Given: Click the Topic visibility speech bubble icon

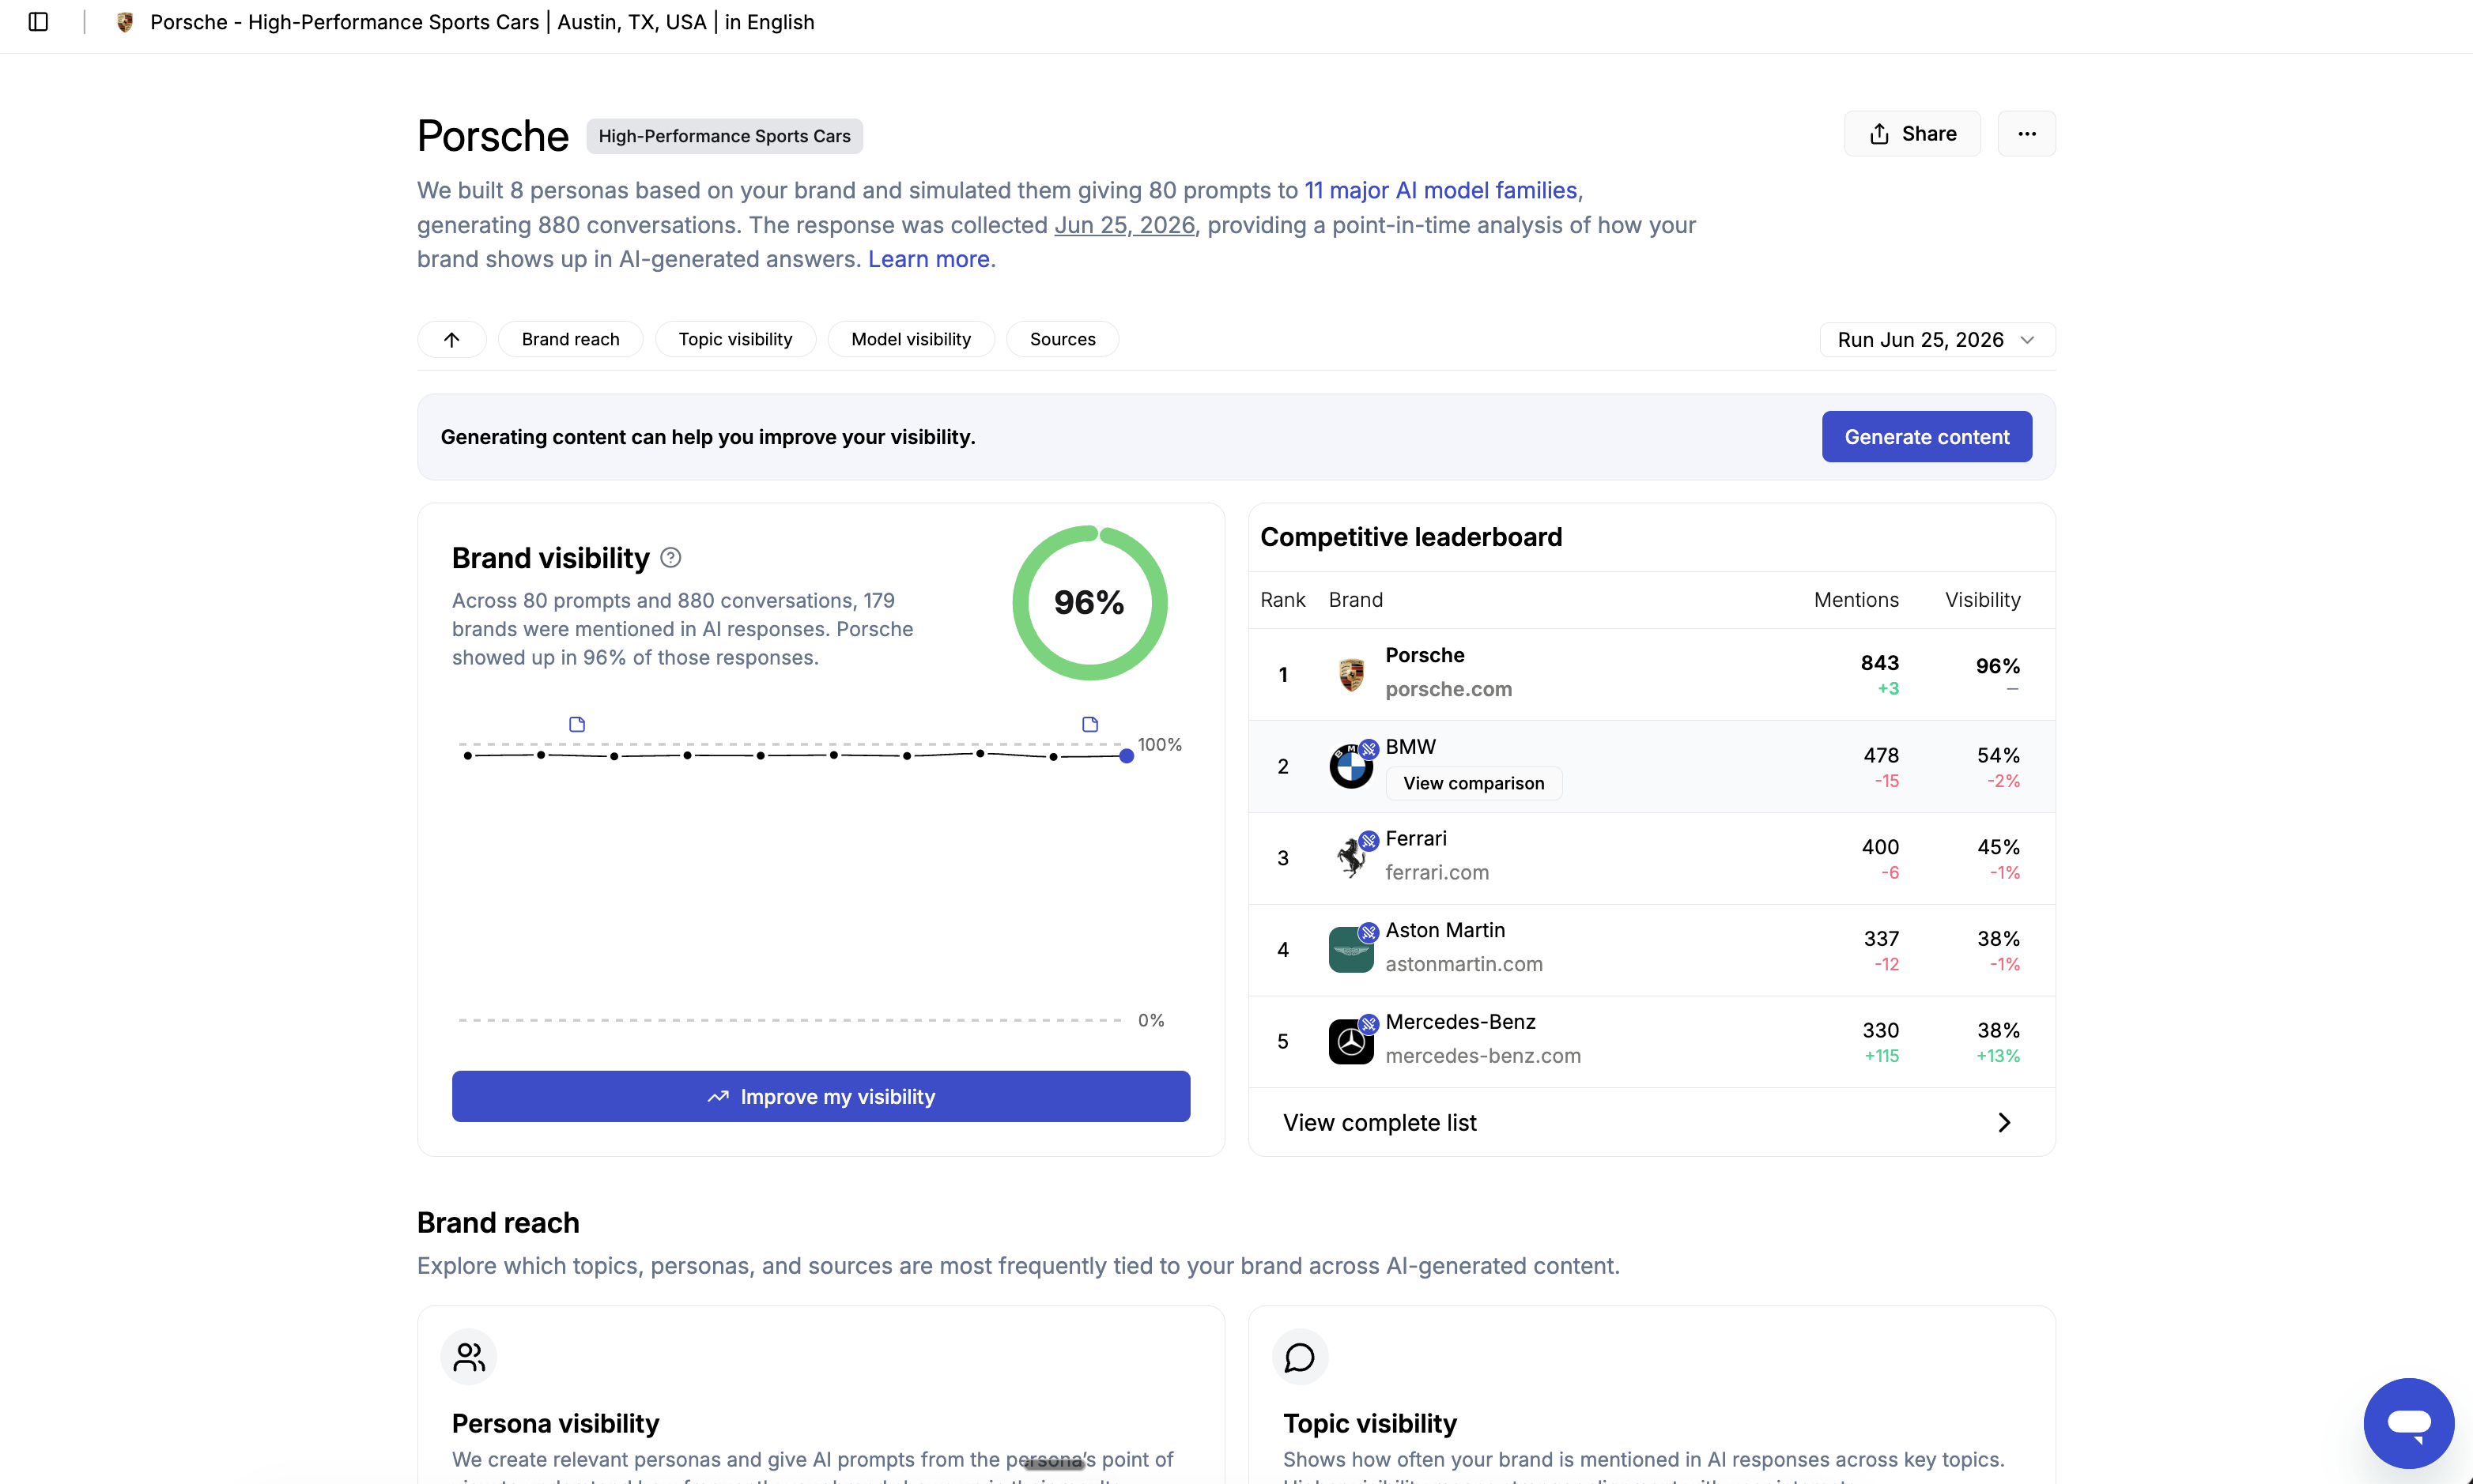Looking at the screenshot, I should point(1300,1357).
